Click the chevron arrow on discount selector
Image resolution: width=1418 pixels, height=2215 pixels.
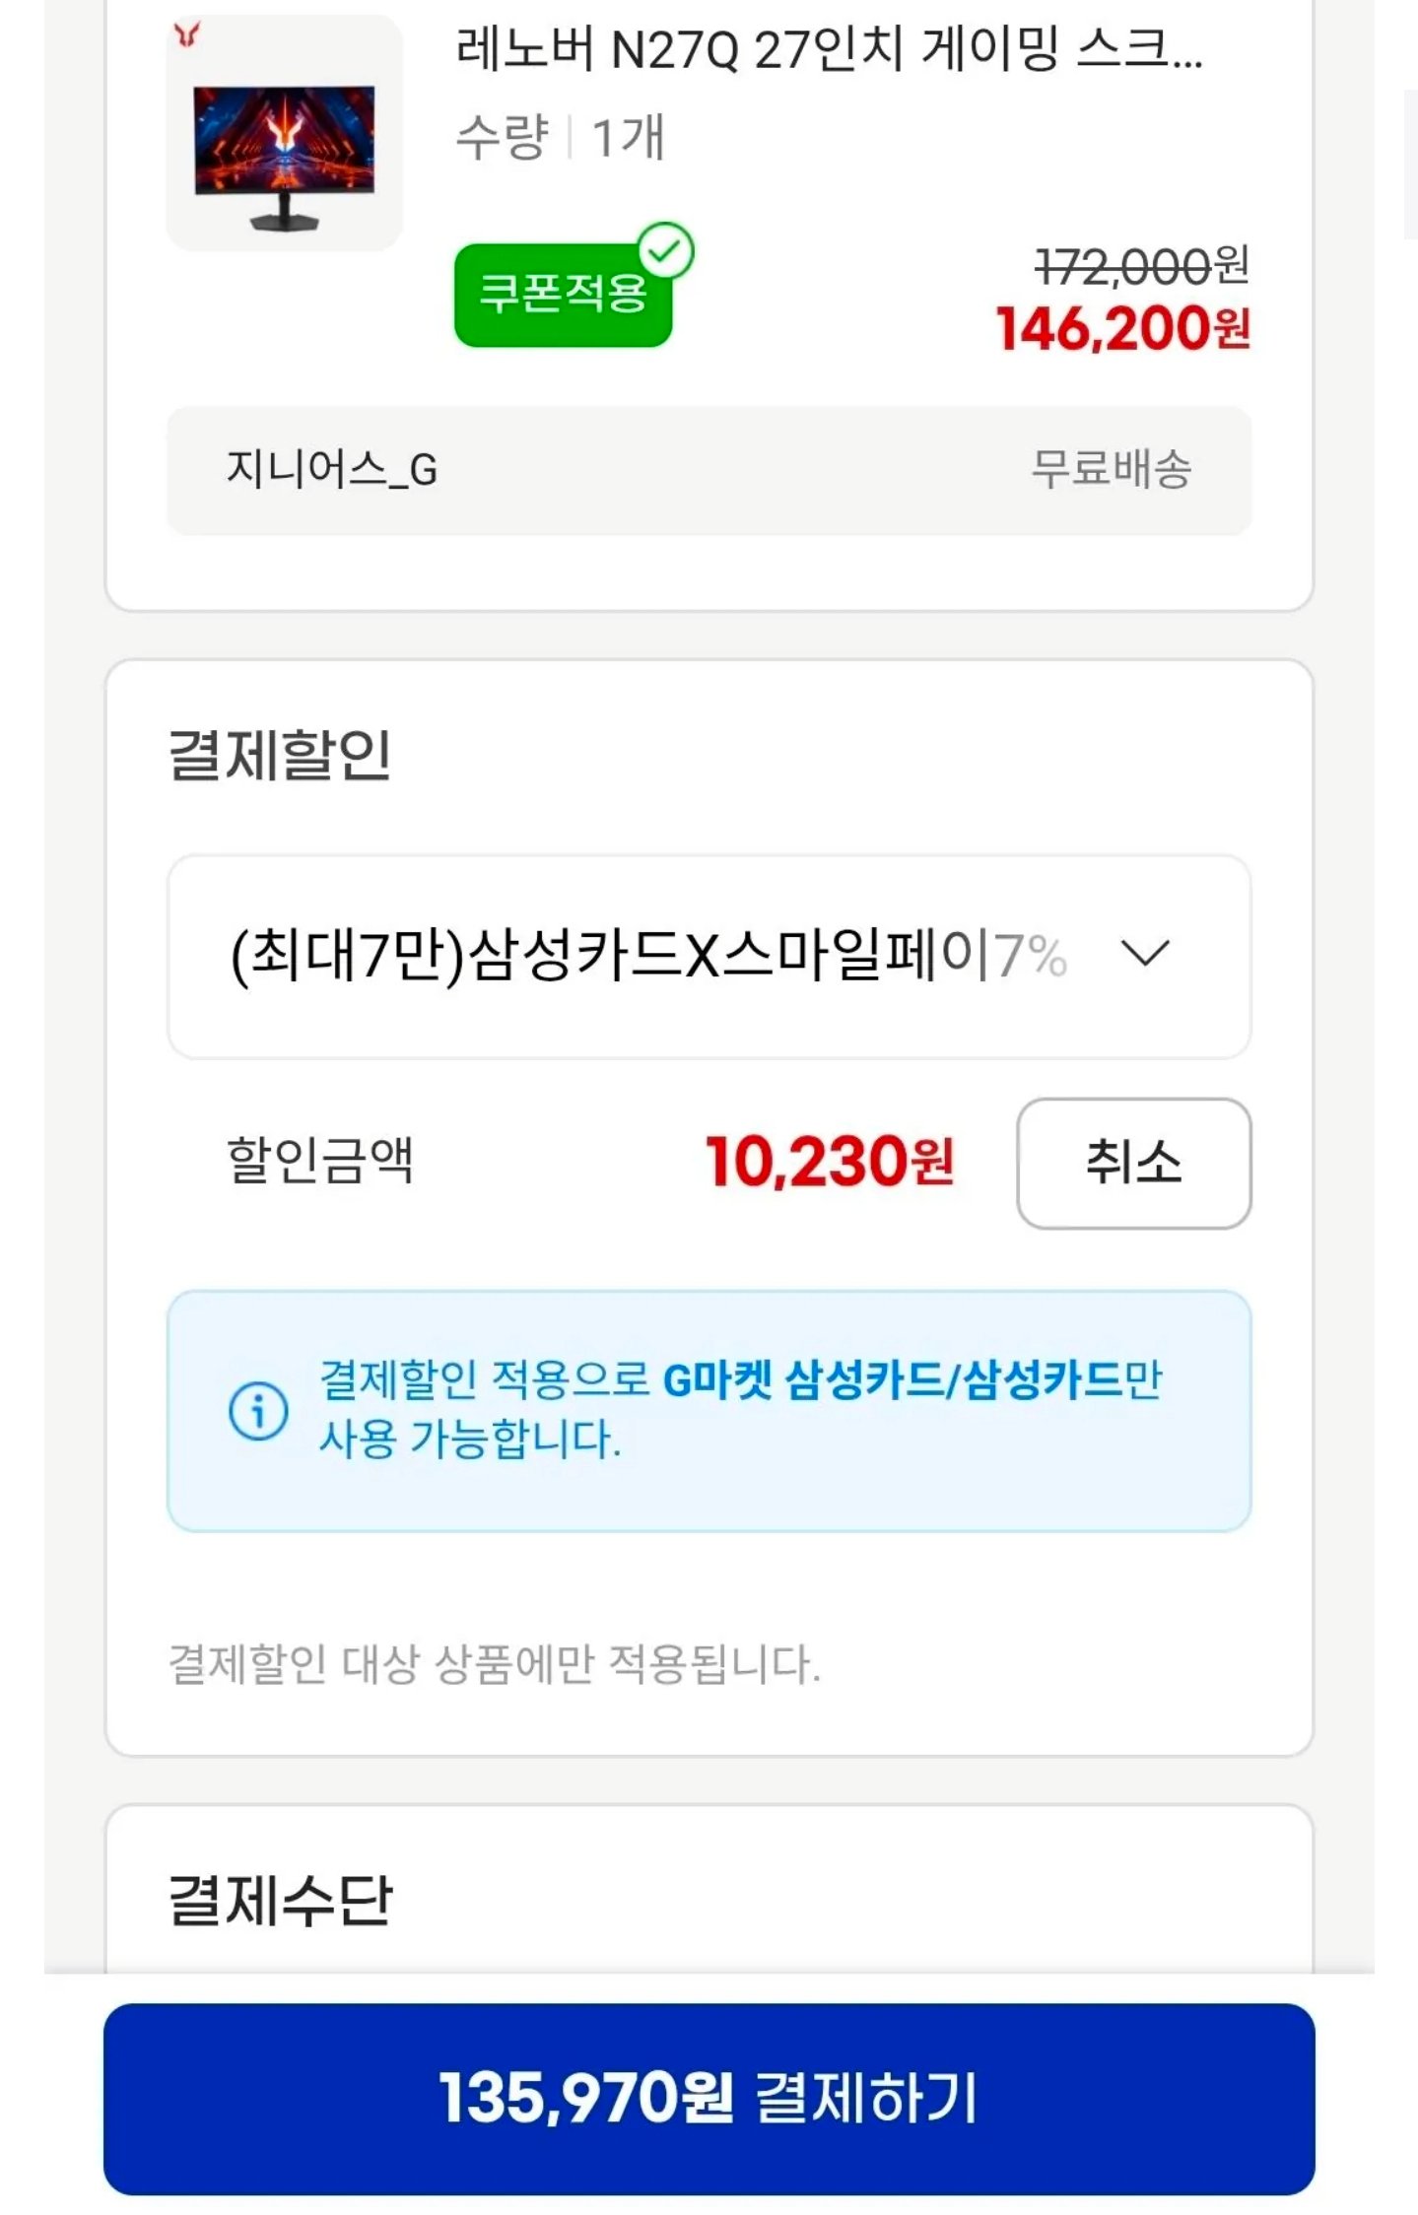pos(1144,954)
